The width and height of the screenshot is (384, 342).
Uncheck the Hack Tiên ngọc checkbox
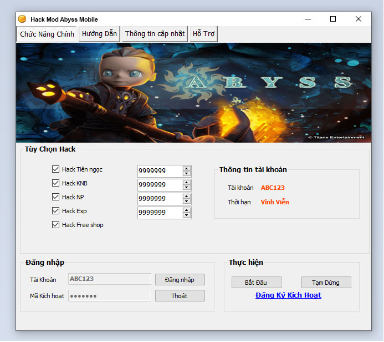(x=55, y=169)
